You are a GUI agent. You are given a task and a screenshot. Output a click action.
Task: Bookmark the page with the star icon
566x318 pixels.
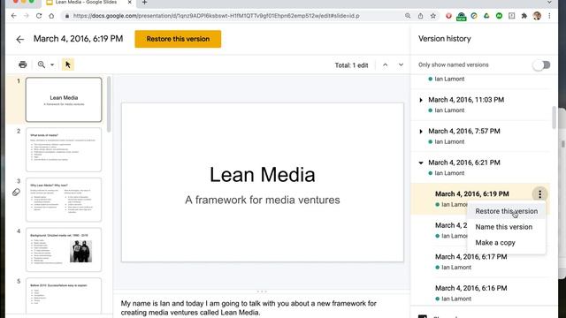pos(433,16)
